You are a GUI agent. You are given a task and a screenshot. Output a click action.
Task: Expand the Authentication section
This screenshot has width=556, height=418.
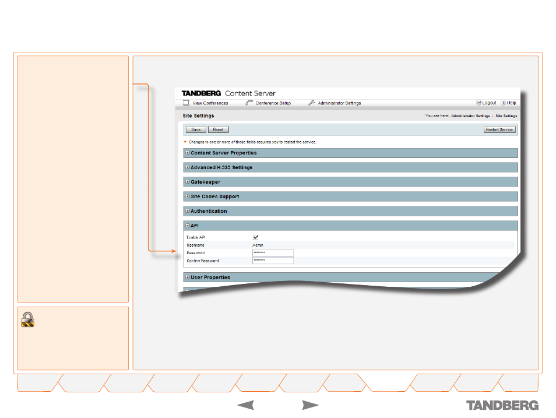188,211
